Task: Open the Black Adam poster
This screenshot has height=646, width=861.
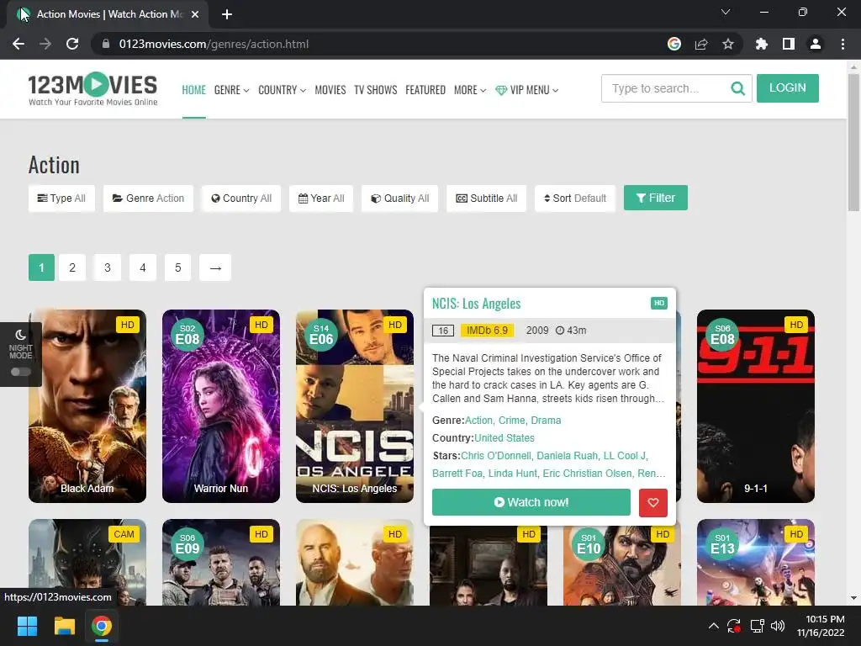Action: [x=87, y=406]
